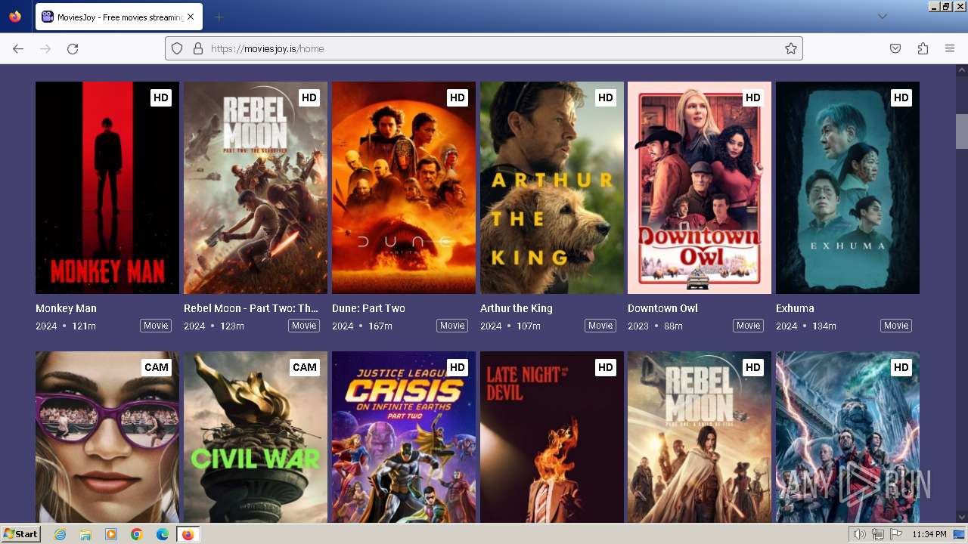Viewport: 968px width, 544px height.
Task: Expand the list all tabs chevron
Action: [x=882, y=17]
